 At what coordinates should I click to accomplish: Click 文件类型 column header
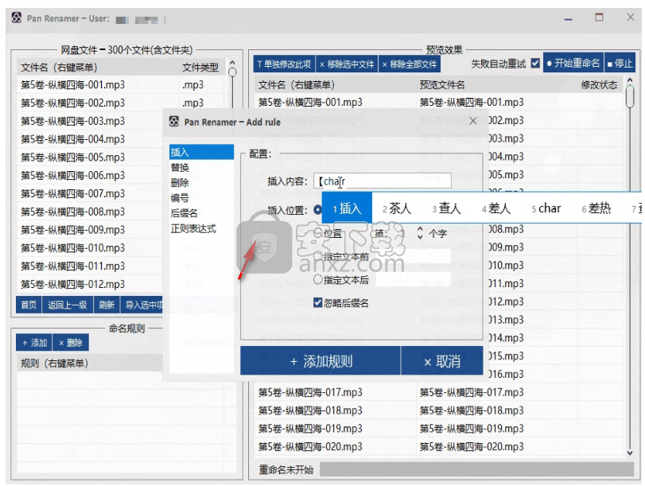pos(200,67)
